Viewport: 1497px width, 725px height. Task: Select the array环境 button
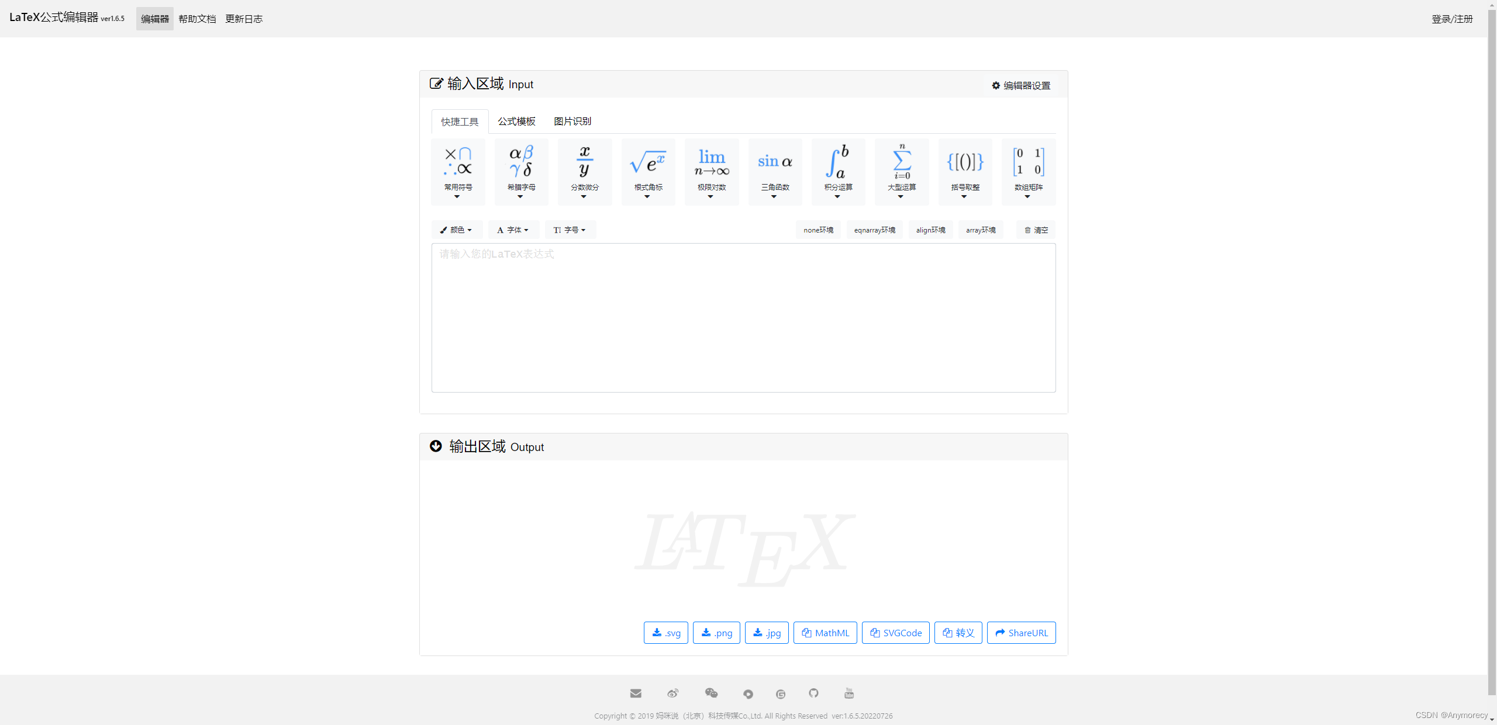981,230
